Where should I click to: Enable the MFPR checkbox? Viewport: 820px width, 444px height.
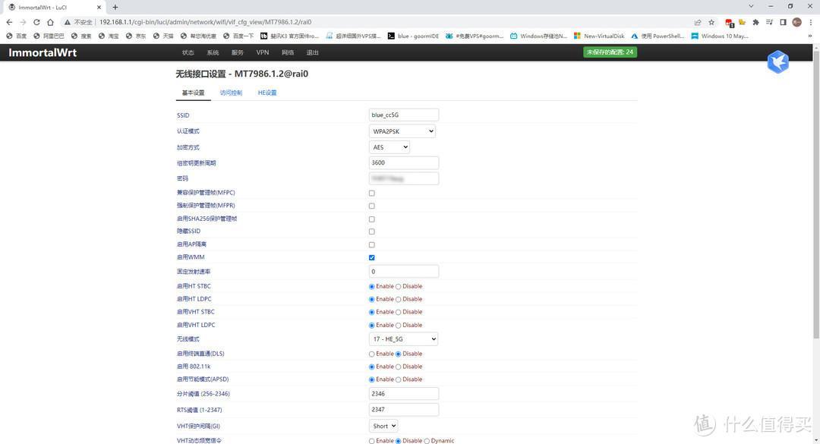click(372, 206)
